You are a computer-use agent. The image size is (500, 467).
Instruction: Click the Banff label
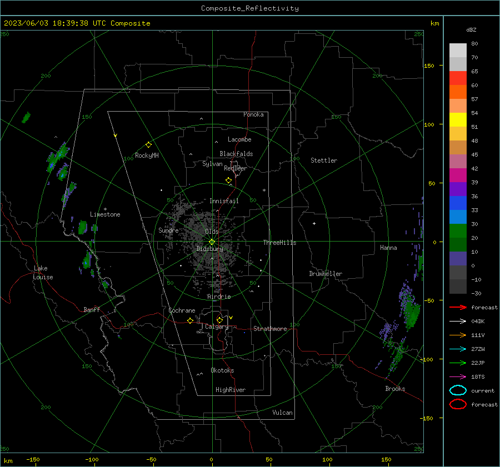tap(92, 309)
